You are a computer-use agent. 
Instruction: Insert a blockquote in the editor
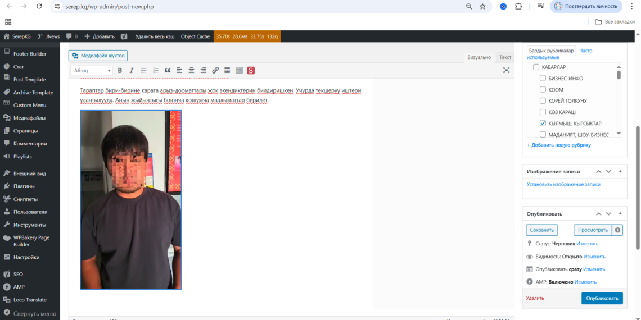[x=167, y=70]
